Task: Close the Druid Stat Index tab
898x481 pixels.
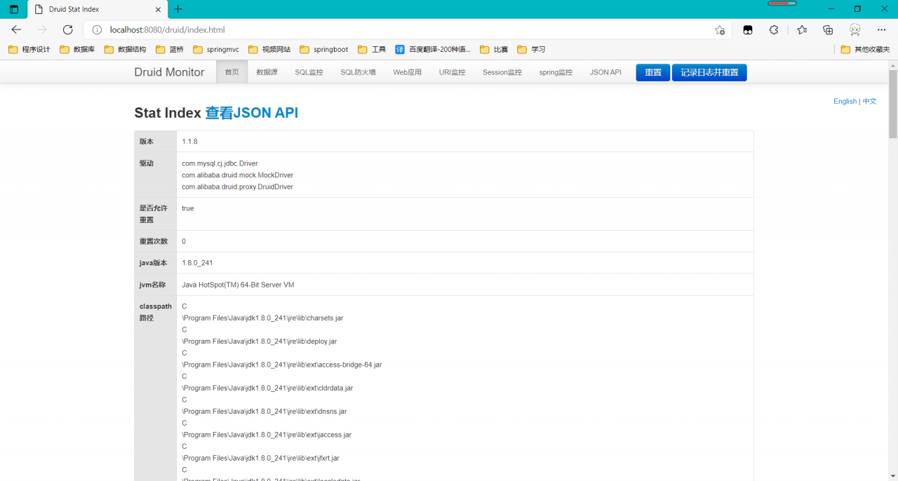Action: click(158, 9)
